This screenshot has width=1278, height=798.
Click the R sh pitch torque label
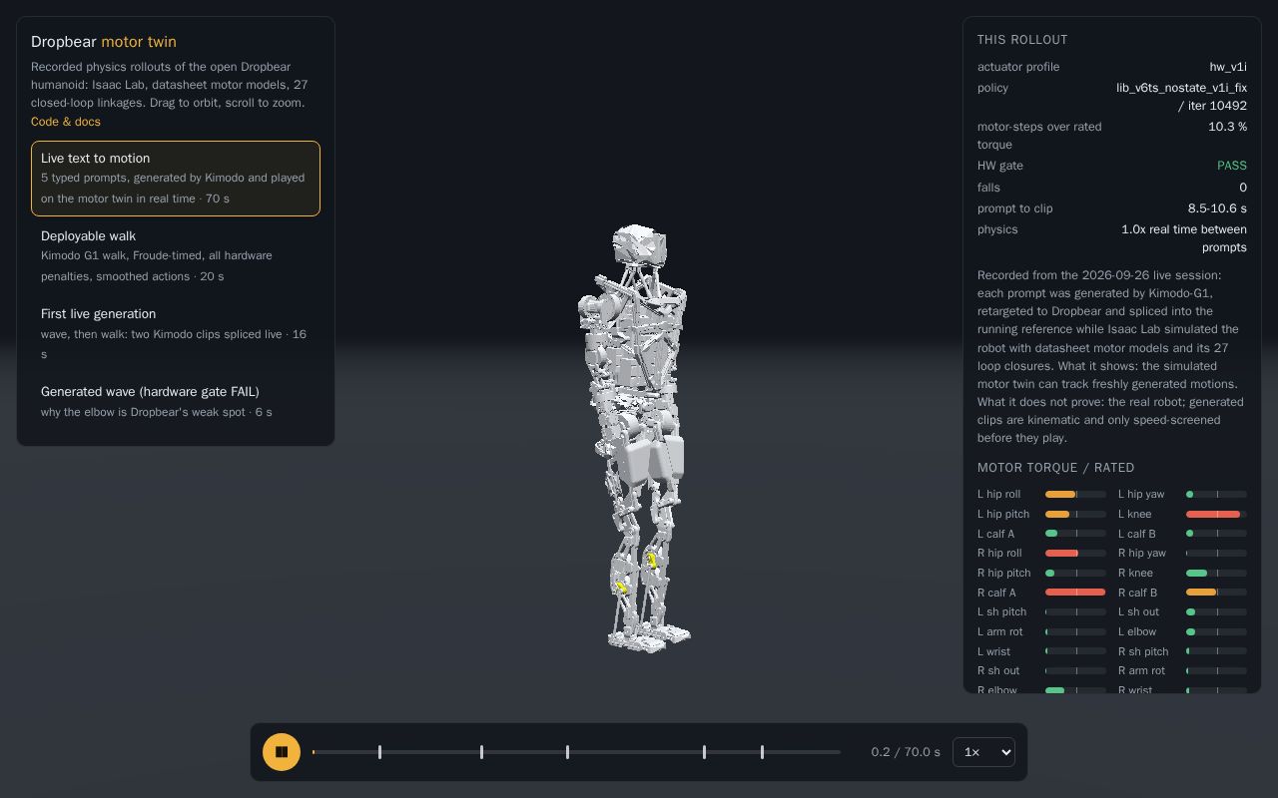pyautogui.click(x=1143, y=651)
